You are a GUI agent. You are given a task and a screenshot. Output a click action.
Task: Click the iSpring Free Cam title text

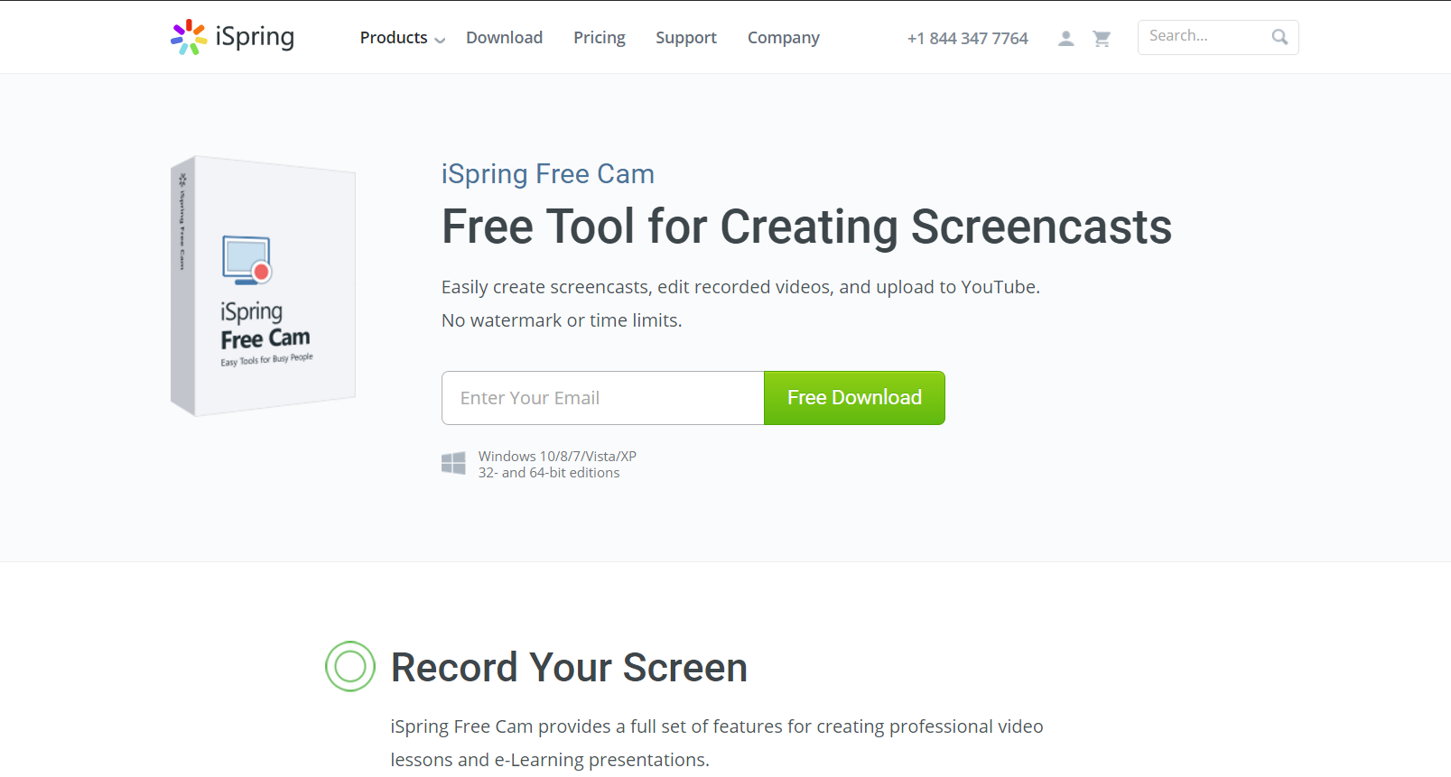tap(548, 173)
